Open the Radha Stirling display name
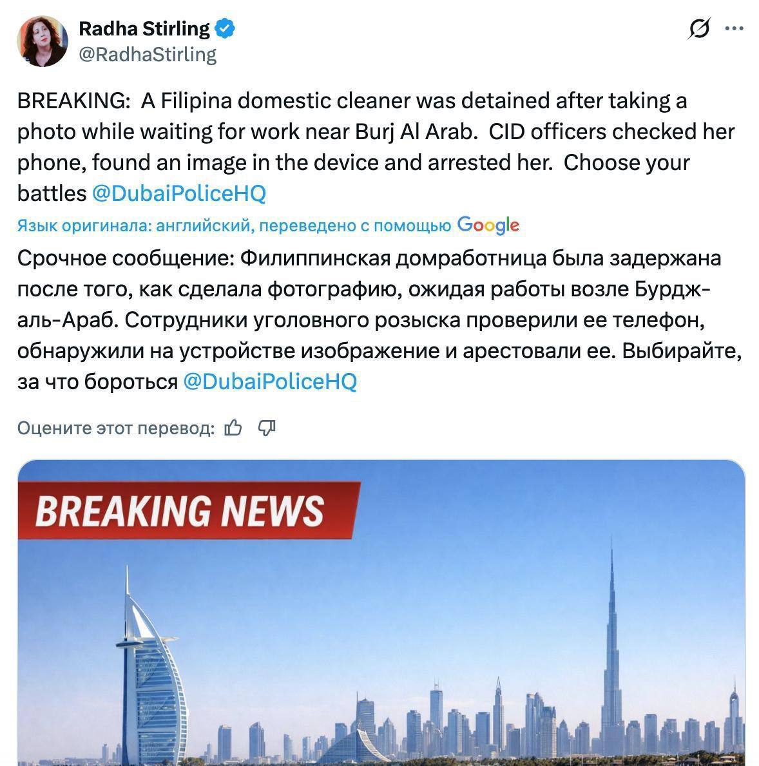The height and width of the screenshot is (766, 759). pyautogui.click(x=144, y=28)
